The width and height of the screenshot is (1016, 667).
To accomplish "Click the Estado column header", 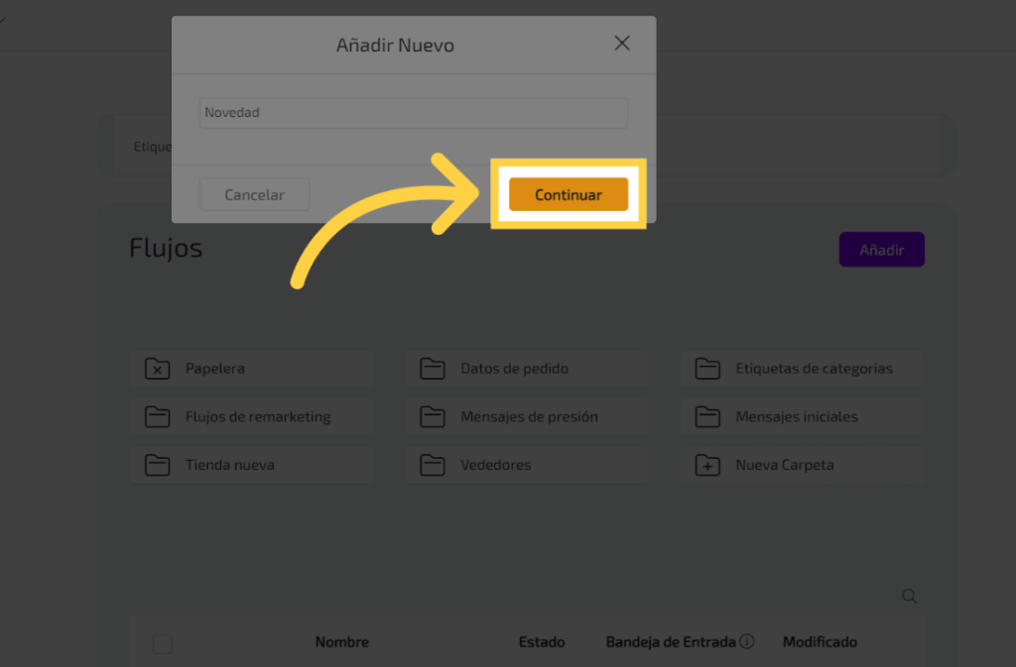I will (541, 642).
